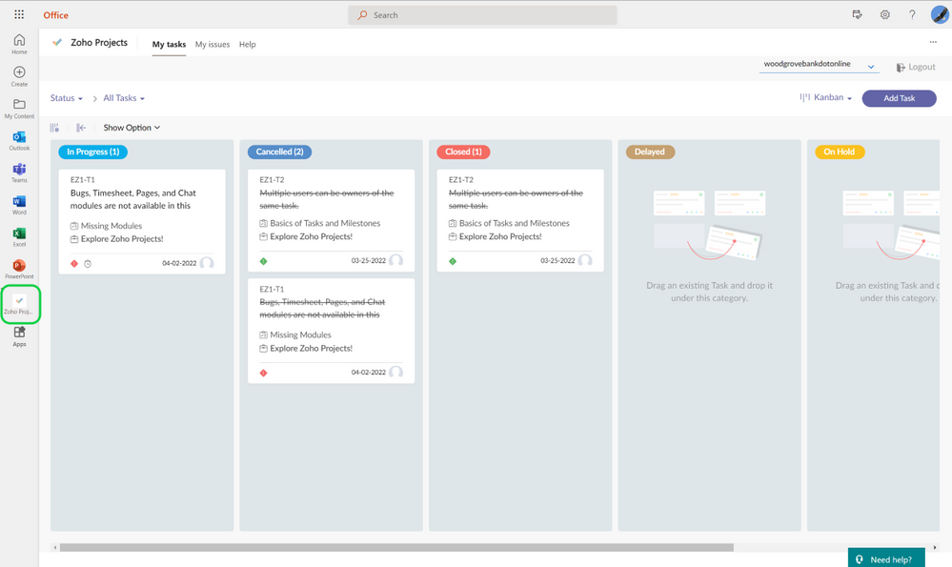Open Cancelled EZ1-T1 struck-through task title
952x567 pixels.
pos(322,309)
